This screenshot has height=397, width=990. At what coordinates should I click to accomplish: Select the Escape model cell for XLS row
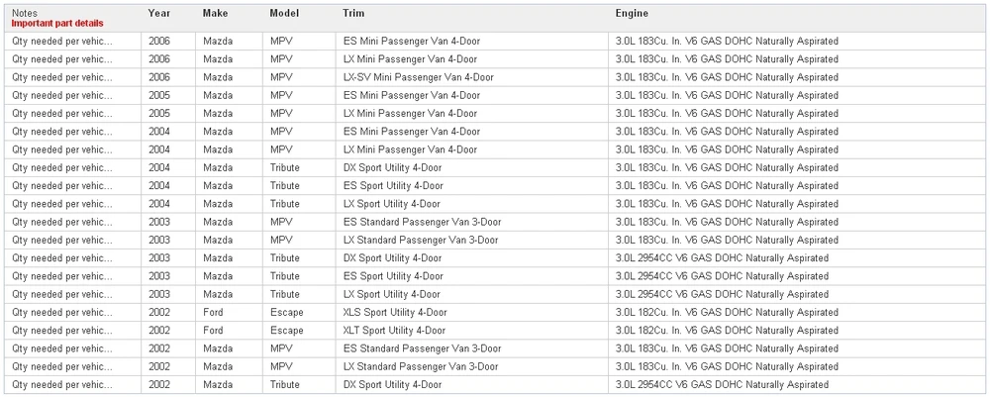click(287, 313)
